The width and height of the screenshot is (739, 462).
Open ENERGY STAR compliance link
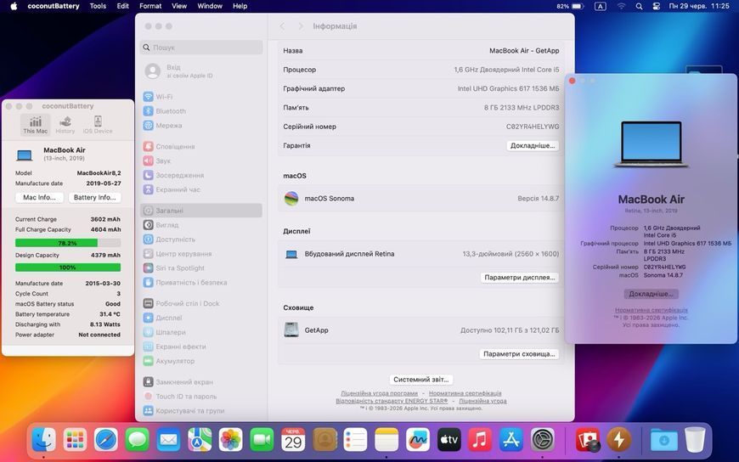coord(392,401)
